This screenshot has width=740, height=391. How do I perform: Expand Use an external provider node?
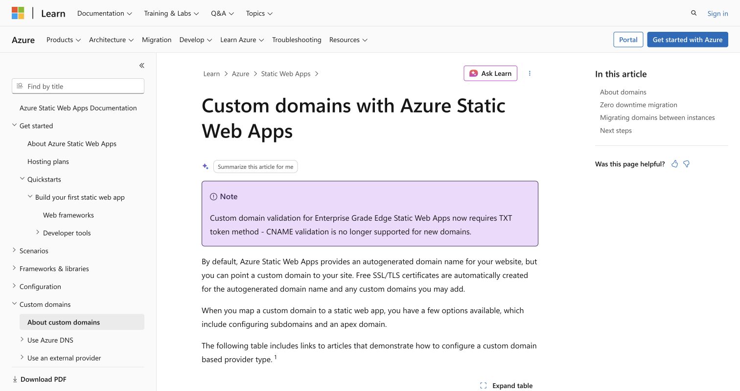[22, 358]
